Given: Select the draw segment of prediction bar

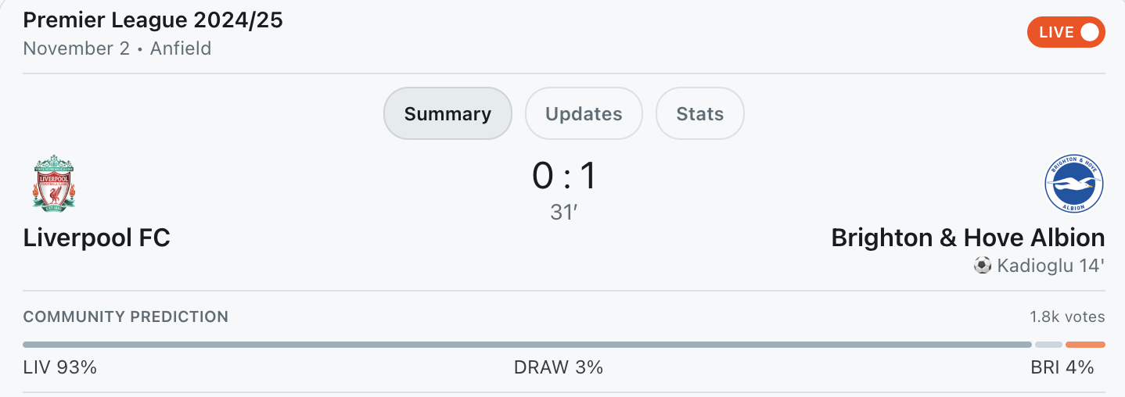Looking at the screenshot, I should pyautogui.click(x=1048, y=344).
